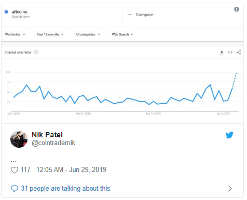Click the help icon beside Interest over time
247x200 pixels.
(x=36, y=52)
